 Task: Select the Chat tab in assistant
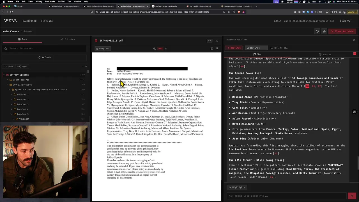point(257,54)
